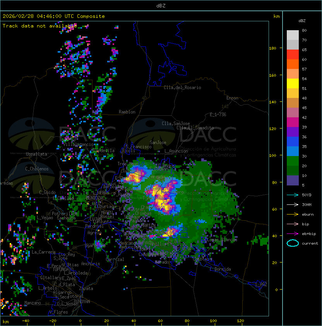Click the 'E_1-736' map label

(x=218, y=115)
